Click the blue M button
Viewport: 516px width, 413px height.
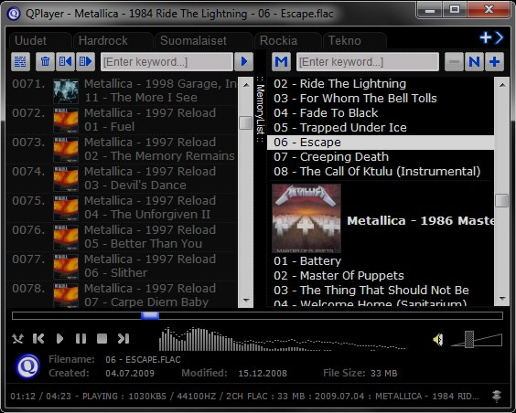click(x=281, y=61)
